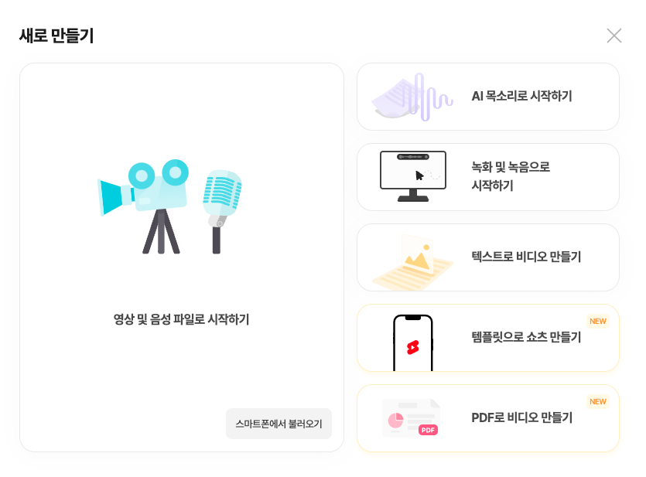
Task: Click NEW badge on PDF video card
Action: (x=598, y=401)
